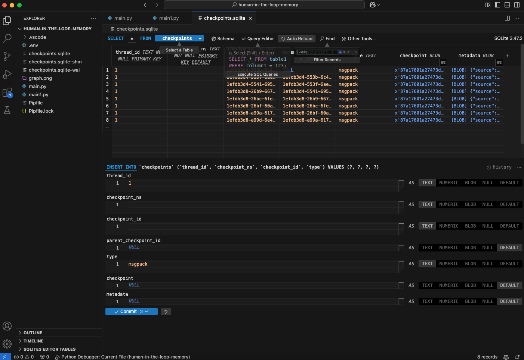The width and height of the screenshot is (524, 360).
Task: Open the Source Control view
Action: click(x=7, y=56)
